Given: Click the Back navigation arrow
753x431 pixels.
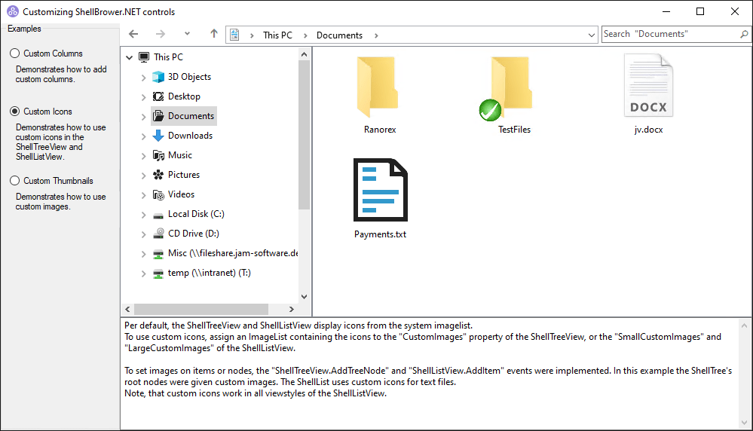Looking at the screenshot, I should 134,35.
